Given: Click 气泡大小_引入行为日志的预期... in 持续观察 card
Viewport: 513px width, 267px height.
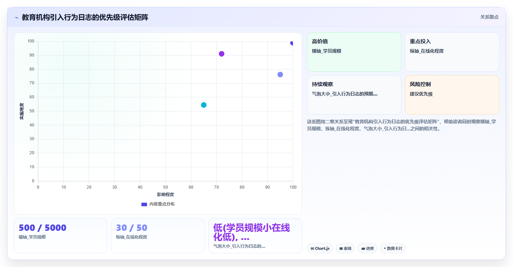Looking at the screenshot, I should (345, 94).
